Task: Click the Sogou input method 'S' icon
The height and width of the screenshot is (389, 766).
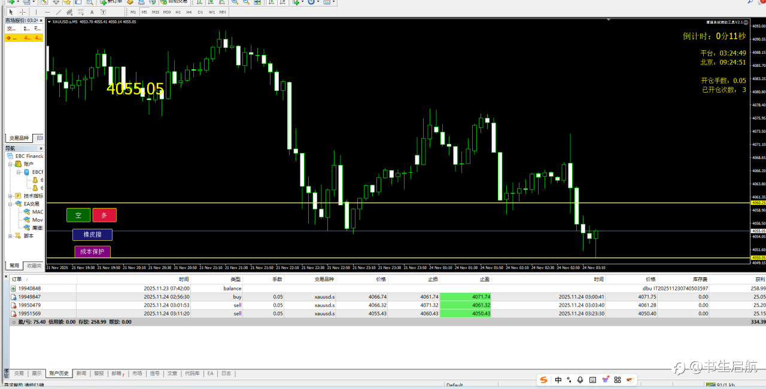Action: [543, 379]
